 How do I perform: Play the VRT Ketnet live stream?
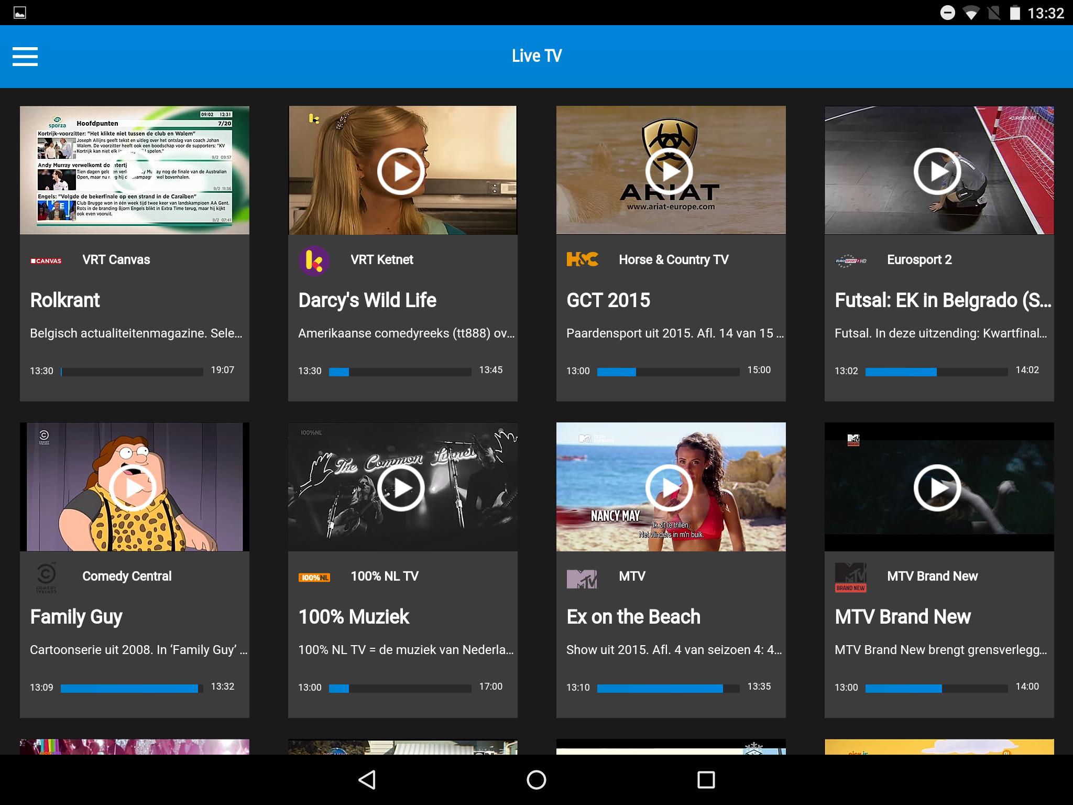pyautogui.click(x=401, y=171)
